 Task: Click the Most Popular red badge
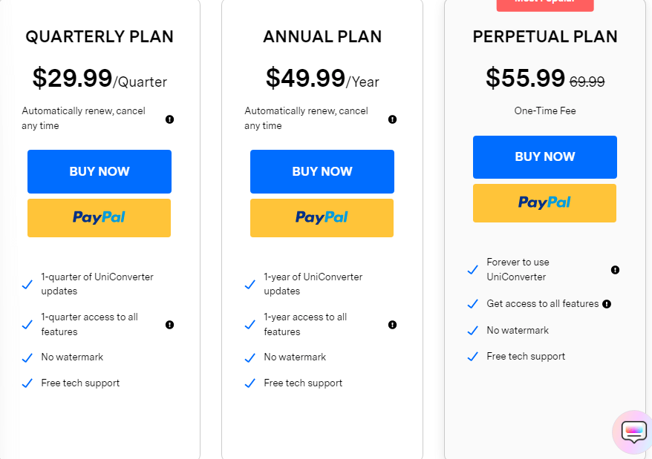[545, 5]
